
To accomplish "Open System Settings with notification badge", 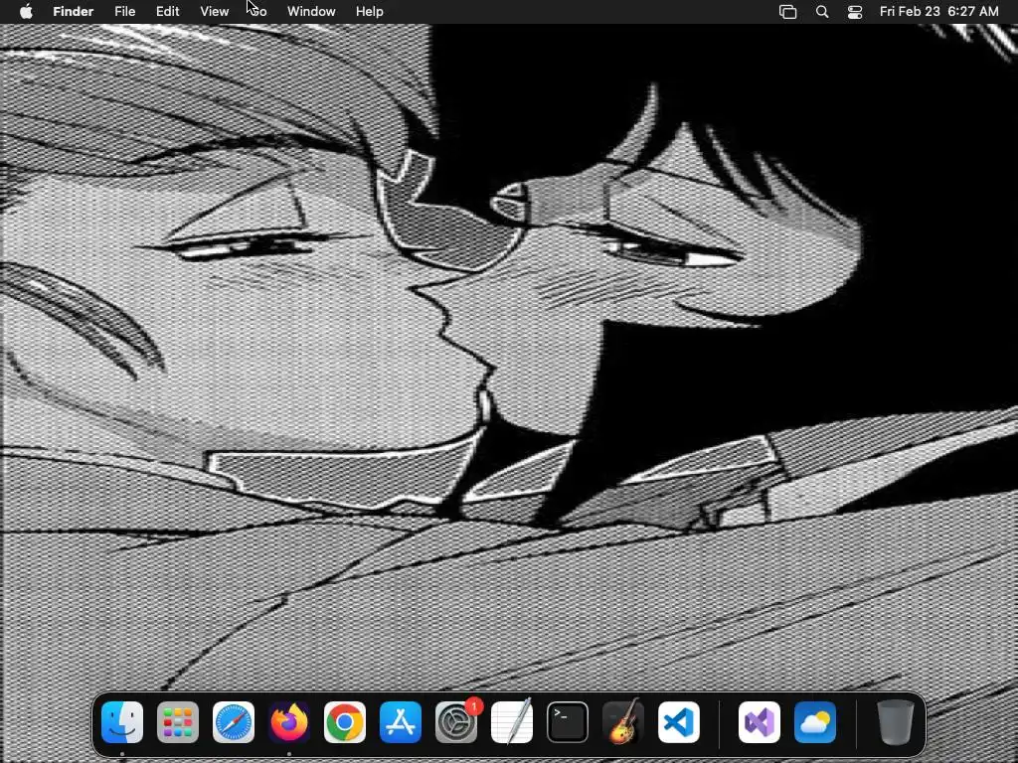I will click(x=456, y=722).
